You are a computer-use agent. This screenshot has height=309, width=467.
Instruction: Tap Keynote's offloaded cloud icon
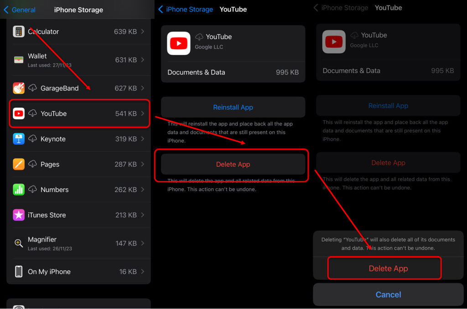(32, 139)
